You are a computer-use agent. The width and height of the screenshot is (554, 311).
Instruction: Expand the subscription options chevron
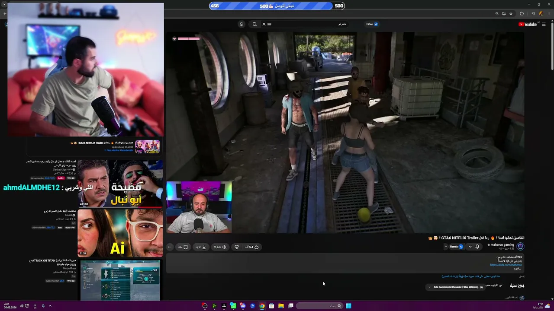(470, 247)
